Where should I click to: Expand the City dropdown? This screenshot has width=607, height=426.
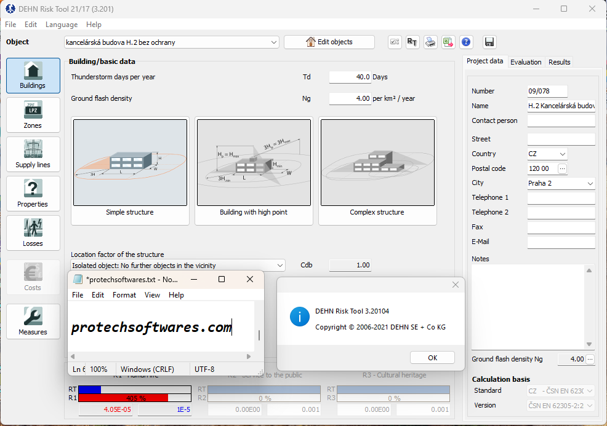pos(590,183)
